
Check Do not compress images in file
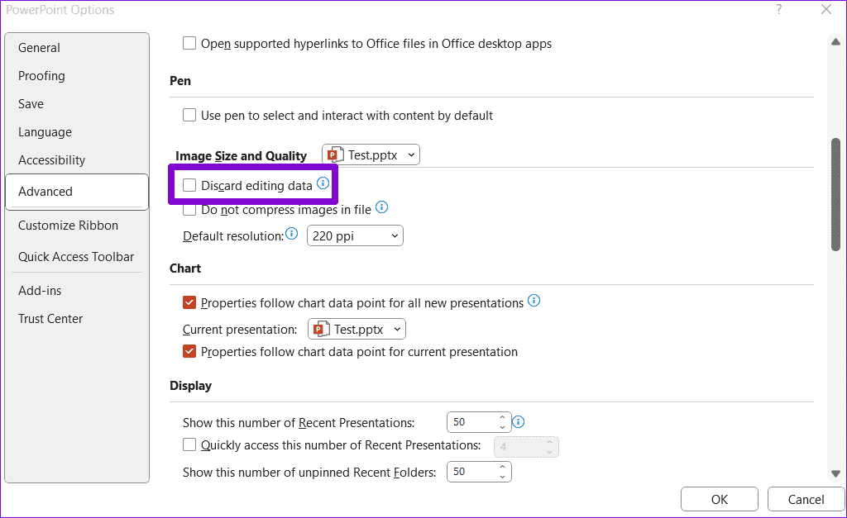tap(189, 210)
